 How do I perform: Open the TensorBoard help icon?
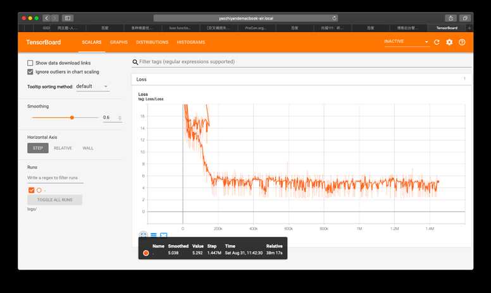point(462,42)
